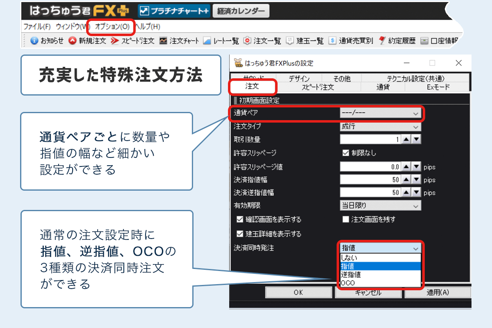Viewport: 492px width, 328px height.
Task: Click the settings dialog title icon
Action: click(x=238, y=63)
